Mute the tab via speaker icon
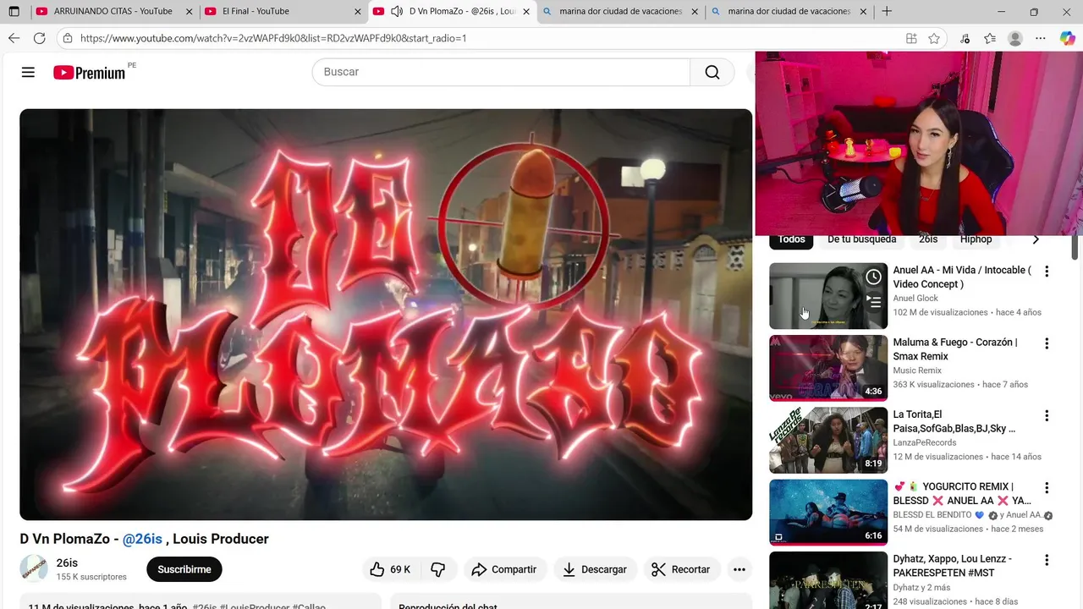1083x609 pixels. [396, 12]
